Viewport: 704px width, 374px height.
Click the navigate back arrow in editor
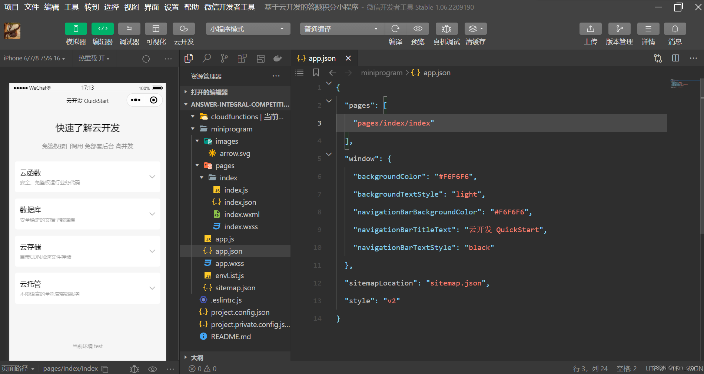(x=333, y=73)
